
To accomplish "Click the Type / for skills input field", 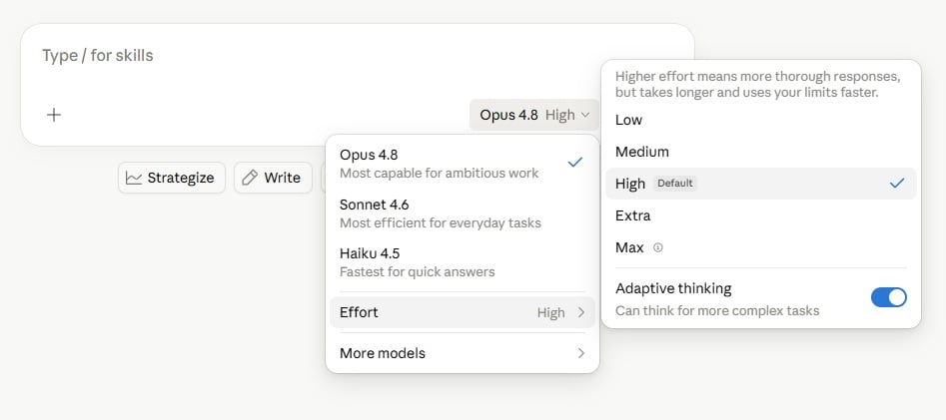I will pyautogui.click(x=358, y=56).
